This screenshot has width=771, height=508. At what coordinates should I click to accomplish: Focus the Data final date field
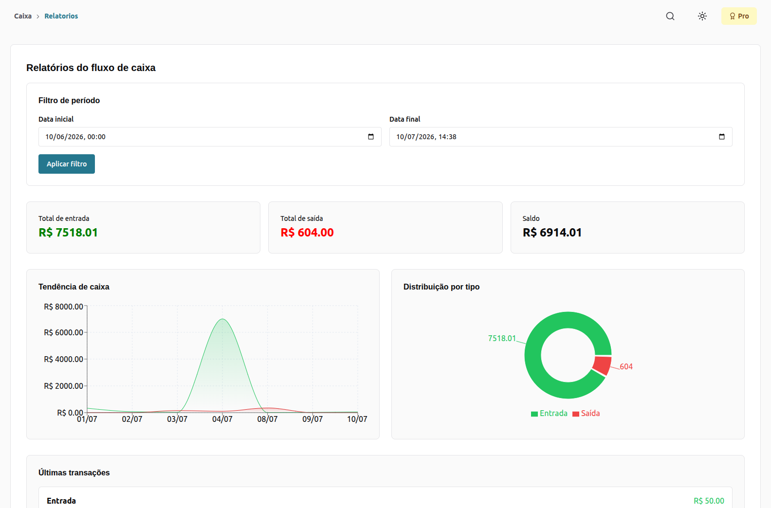point(561,137)
